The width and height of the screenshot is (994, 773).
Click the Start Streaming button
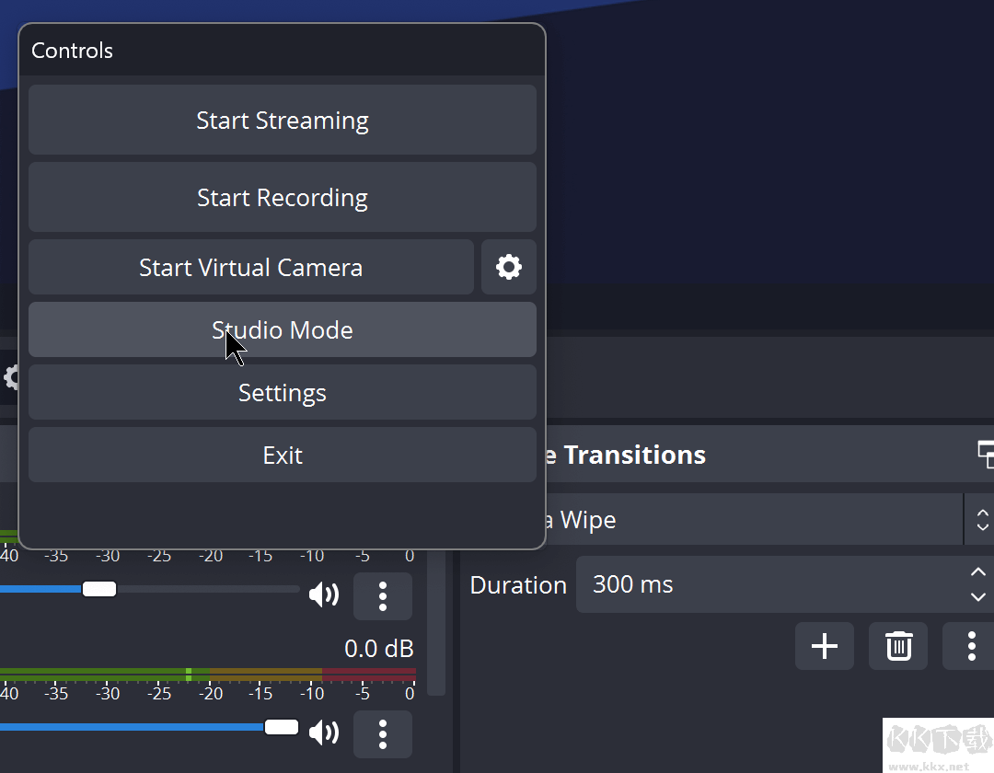coord(282,121)
